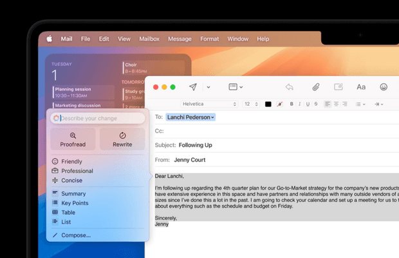The width and height of the screenshot is (399, 258).
Task: Change the font size 12 stepper
Action: (250, 104)
